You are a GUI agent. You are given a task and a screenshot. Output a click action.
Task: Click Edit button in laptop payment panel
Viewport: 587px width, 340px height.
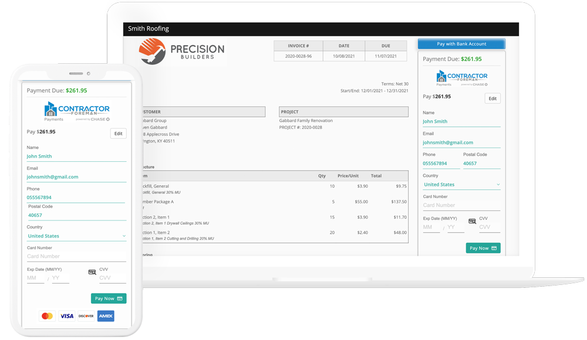click(x=492, y=98)
